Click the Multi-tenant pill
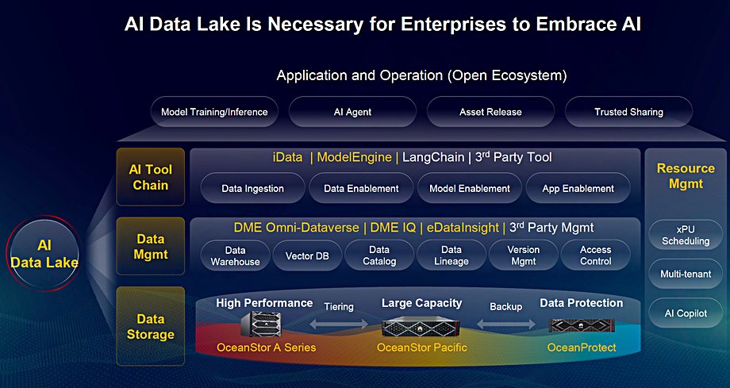730x388 pixels. click(686, 274)
